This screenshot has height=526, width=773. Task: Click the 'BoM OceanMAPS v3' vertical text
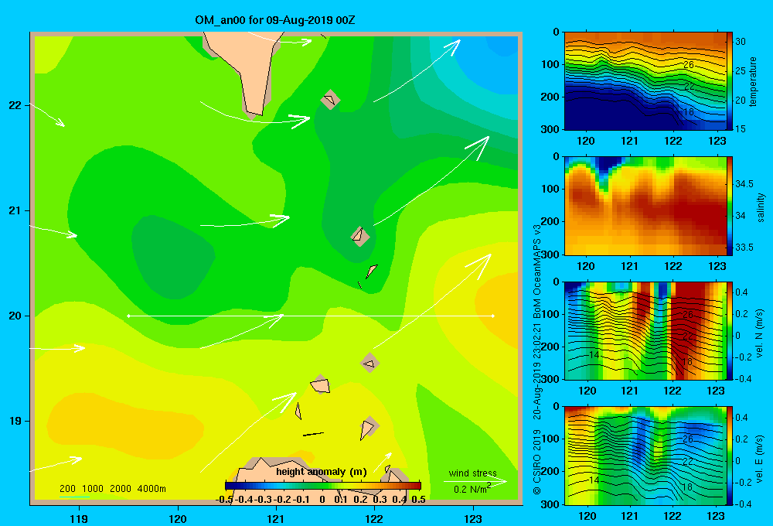click(537, 271)
